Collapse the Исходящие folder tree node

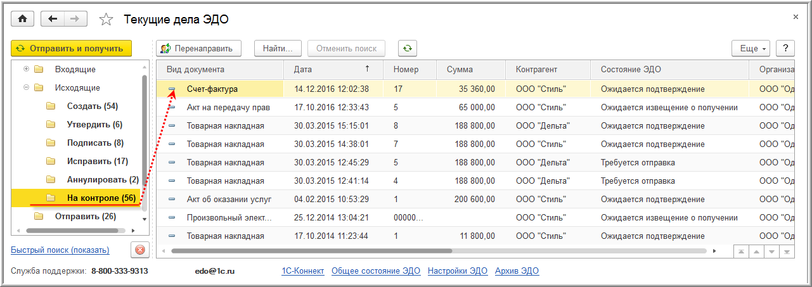point(26,88)
